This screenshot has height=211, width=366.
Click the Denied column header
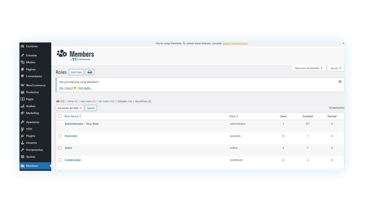(332, 116)
